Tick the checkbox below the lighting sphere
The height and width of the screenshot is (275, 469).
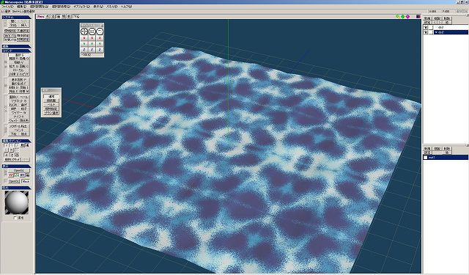point(15,218)
